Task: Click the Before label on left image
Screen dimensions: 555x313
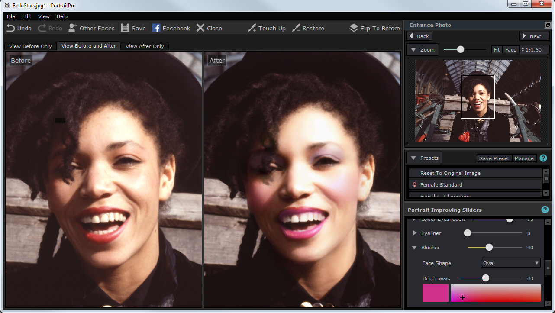Action: point(21,61)
